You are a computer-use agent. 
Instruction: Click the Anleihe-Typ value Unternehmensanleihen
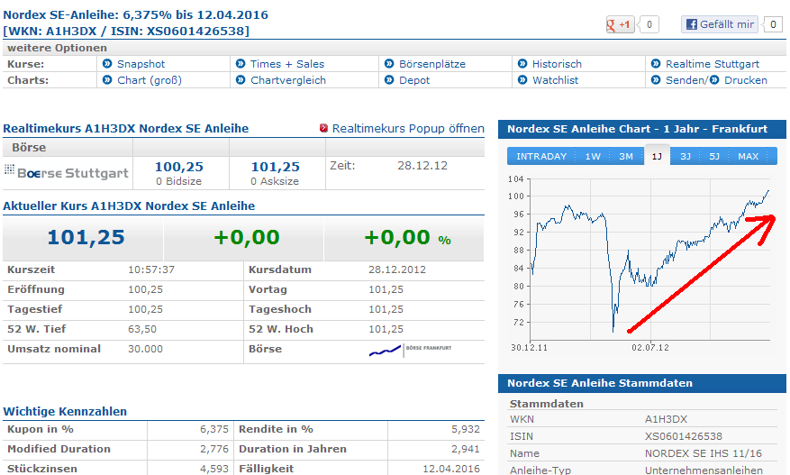pyautogui.click(x=704, y=470)
